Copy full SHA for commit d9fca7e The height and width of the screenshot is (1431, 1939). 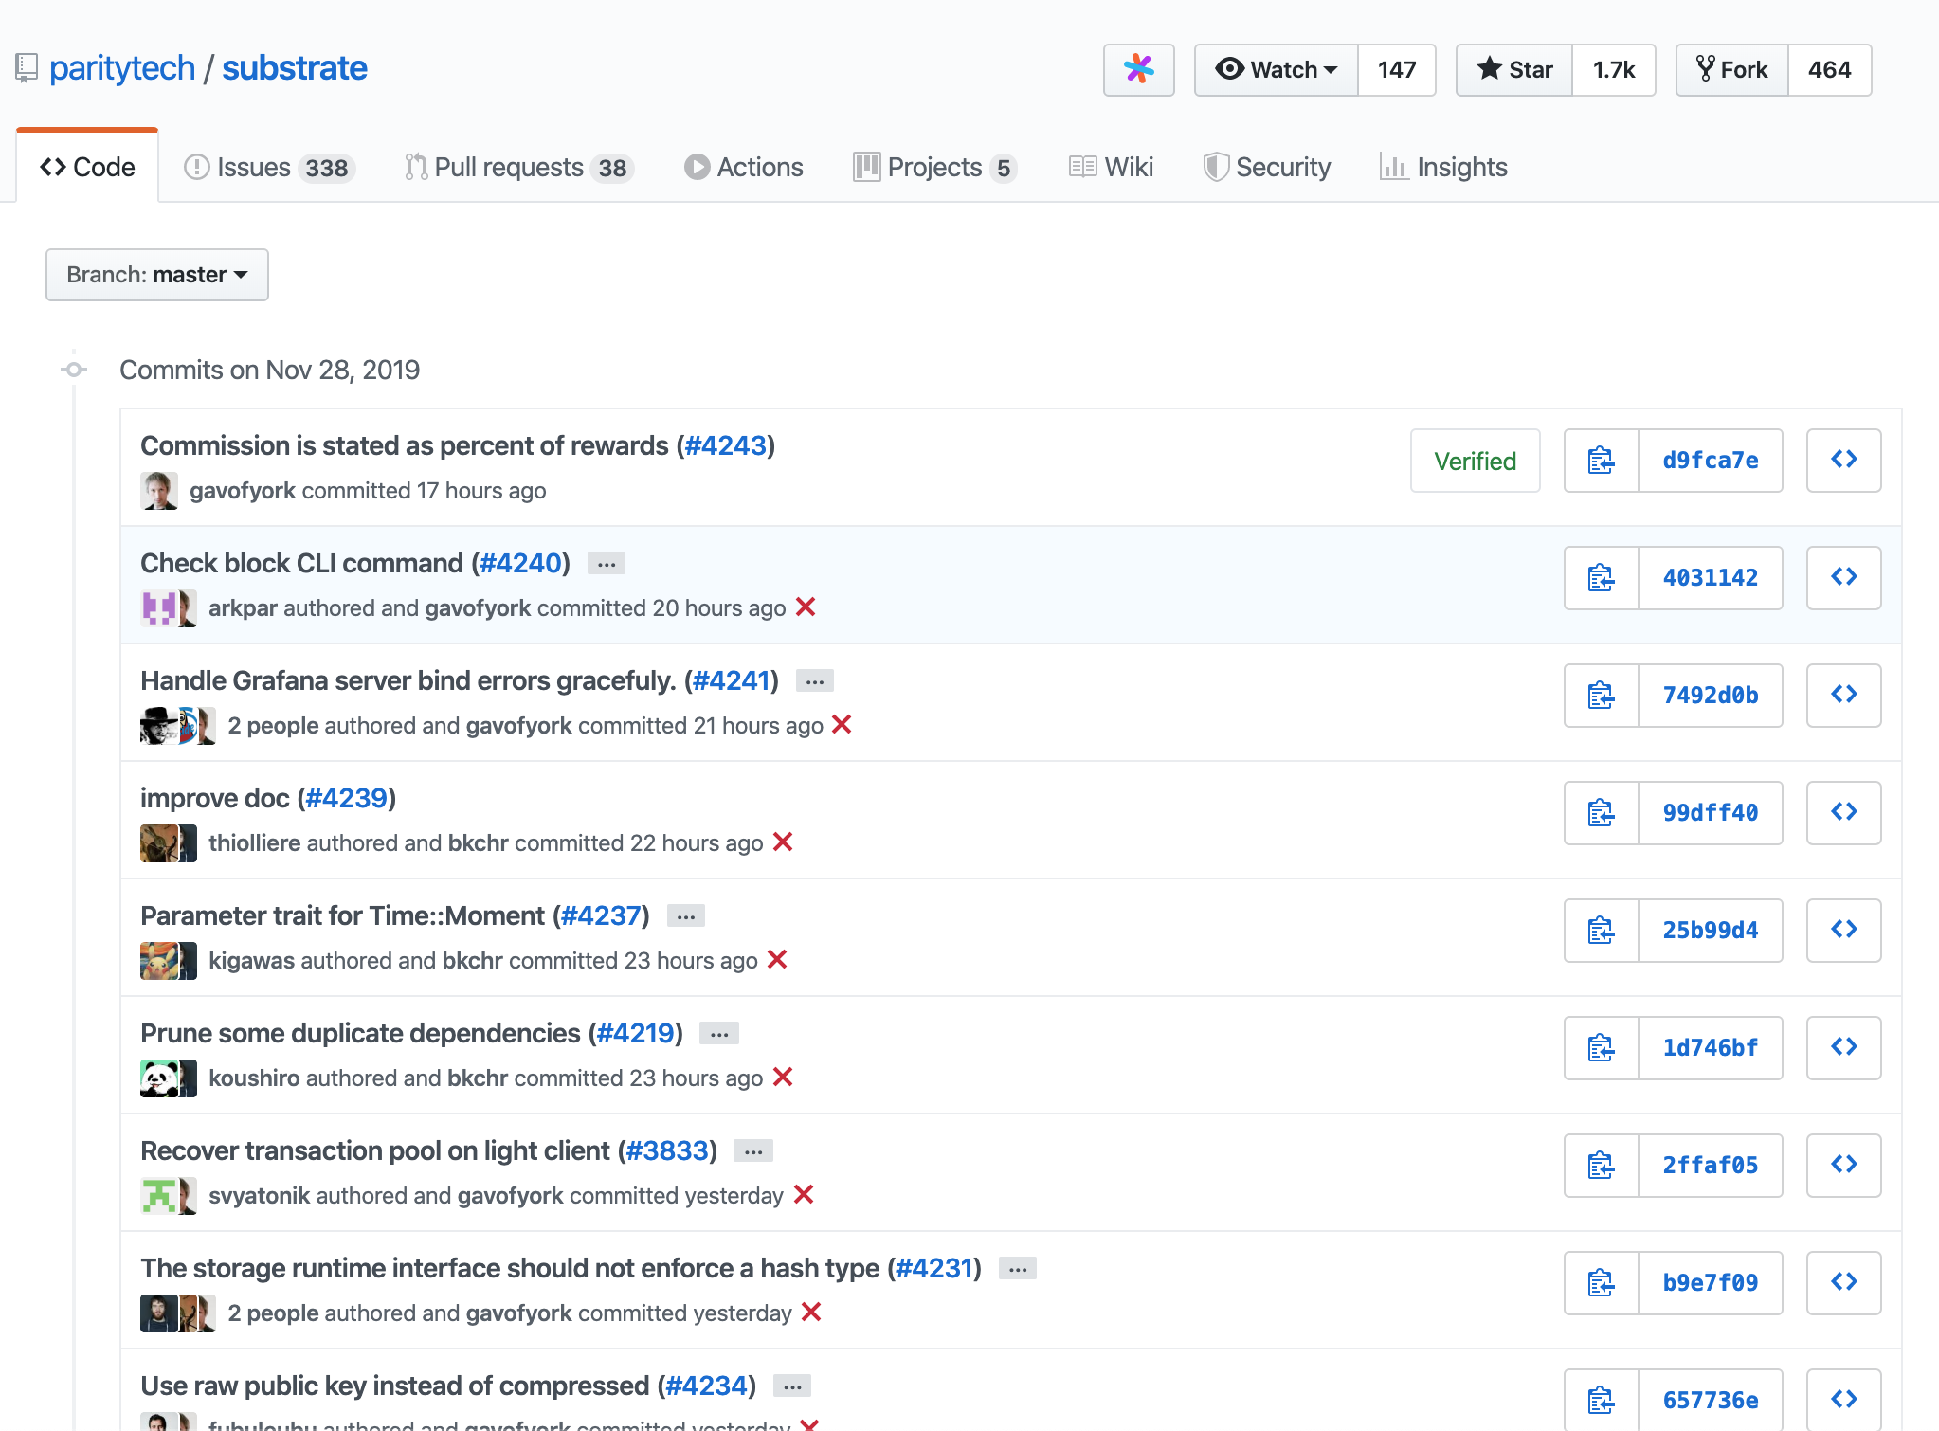1601,461
